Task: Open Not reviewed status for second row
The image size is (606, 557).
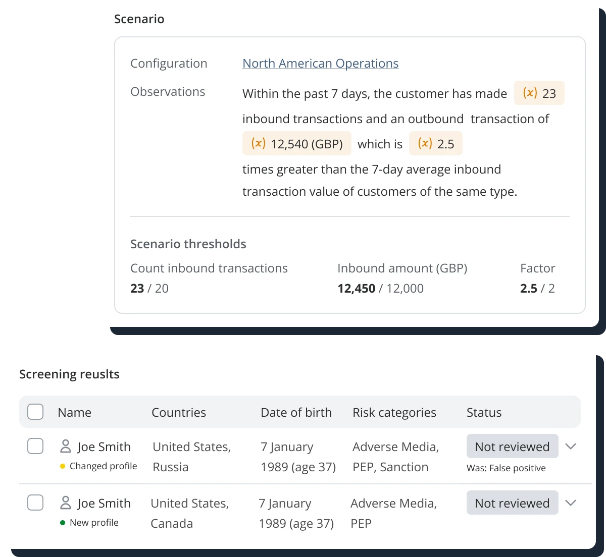Action: tap(512, 503)
